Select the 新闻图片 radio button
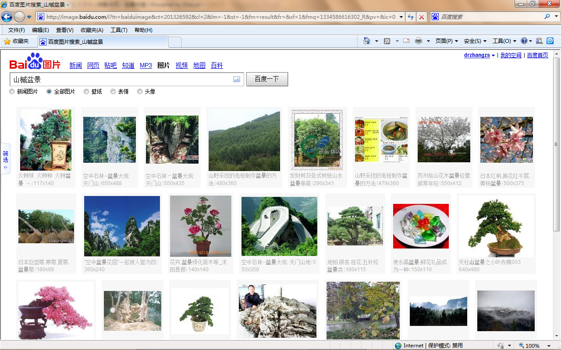Screen dimensions: 561x350 [x=12, y=91]
